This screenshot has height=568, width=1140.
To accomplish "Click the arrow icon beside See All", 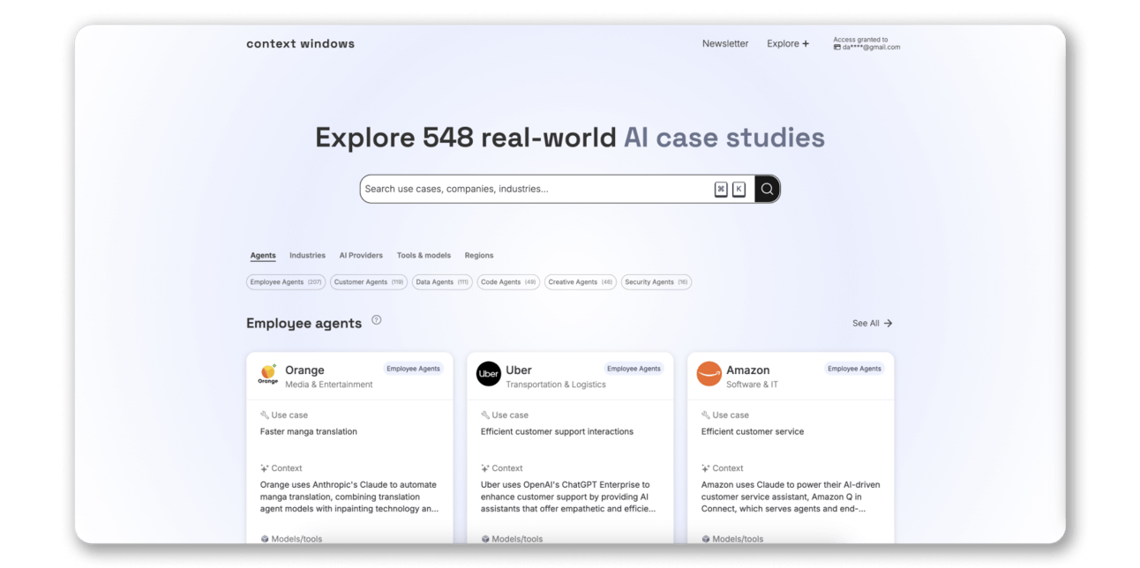I will pyautogui.click(x=888, y=324).
